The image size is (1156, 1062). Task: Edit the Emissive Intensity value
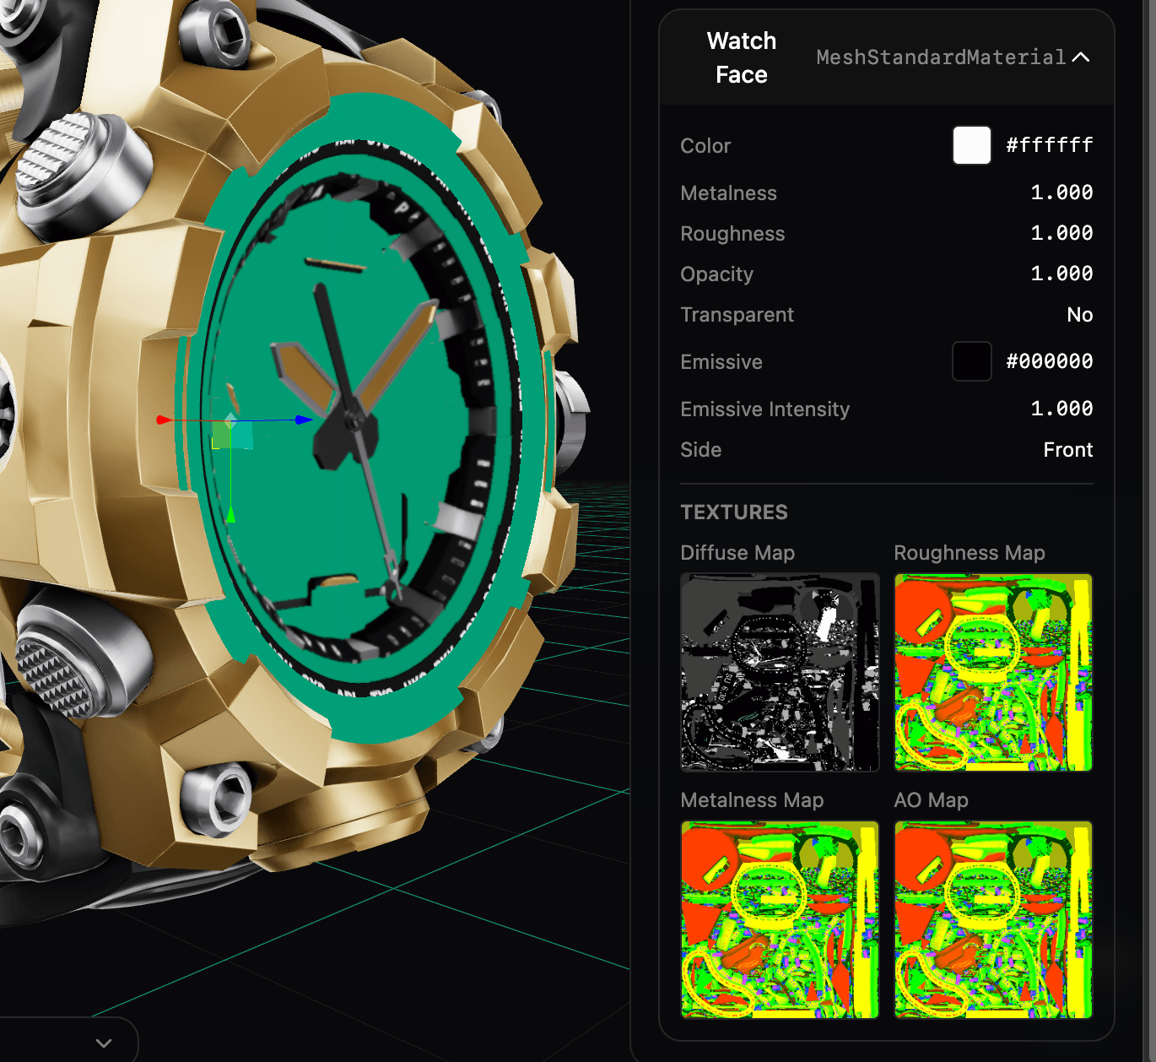pos(1061,409)
